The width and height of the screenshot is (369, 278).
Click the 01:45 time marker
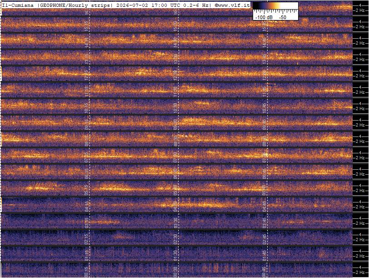[x=264, y=256]
